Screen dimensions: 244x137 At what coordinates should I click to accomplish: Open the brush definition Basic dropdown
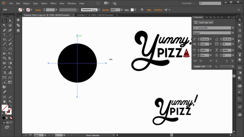[x=99, y=10]
